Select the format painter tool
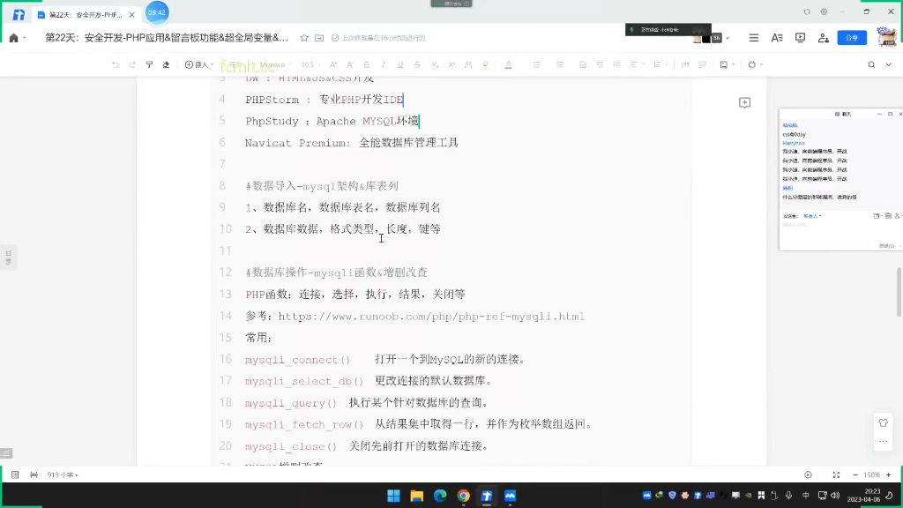 (x=149, y=64)
